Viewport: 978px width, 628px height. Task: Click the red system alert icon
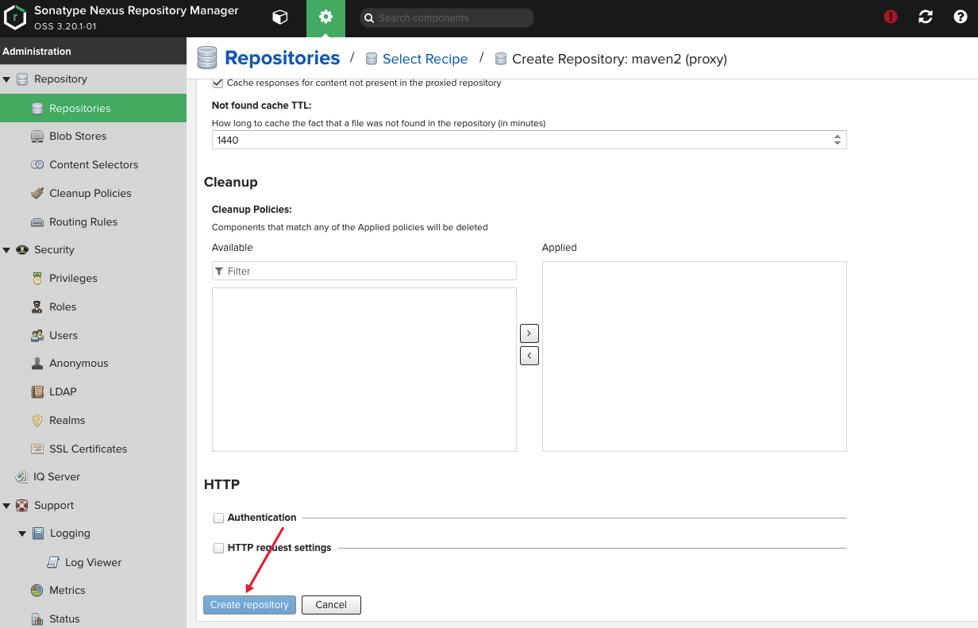point(891,17)
